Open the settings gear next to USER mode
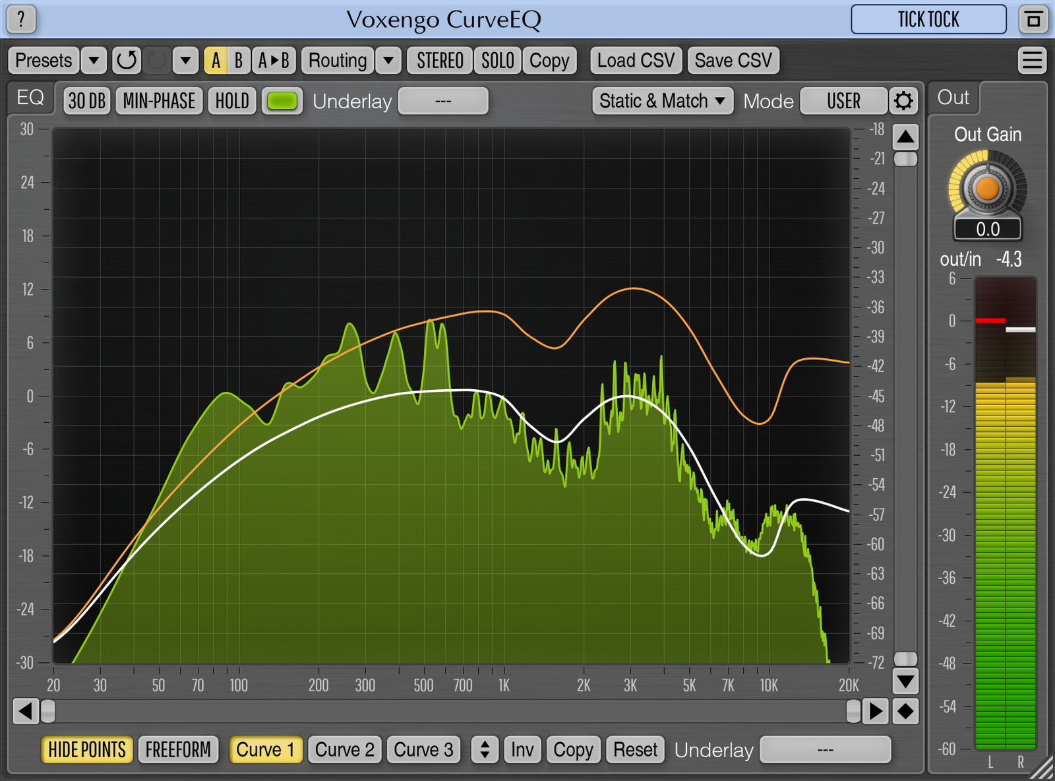The image size is (1055, 781). point(904,101)
